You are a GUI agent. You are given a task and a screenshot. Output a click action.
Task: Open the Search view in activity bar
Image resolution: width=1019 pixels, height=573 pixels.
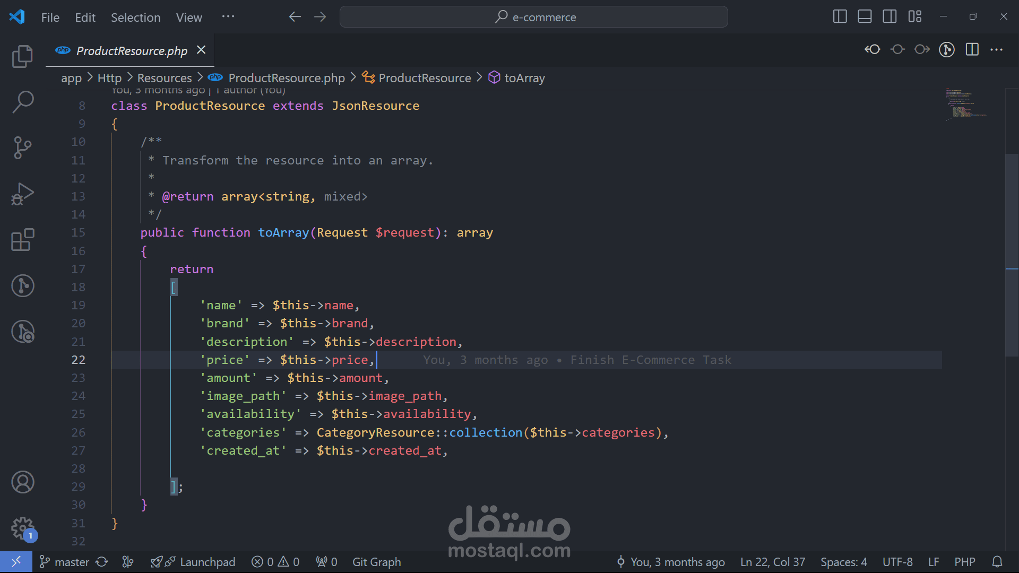[x=22, y=102]
